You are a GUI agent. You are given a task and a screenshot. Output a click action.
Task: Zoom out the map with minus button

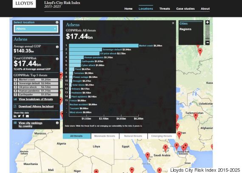[208, 43]
